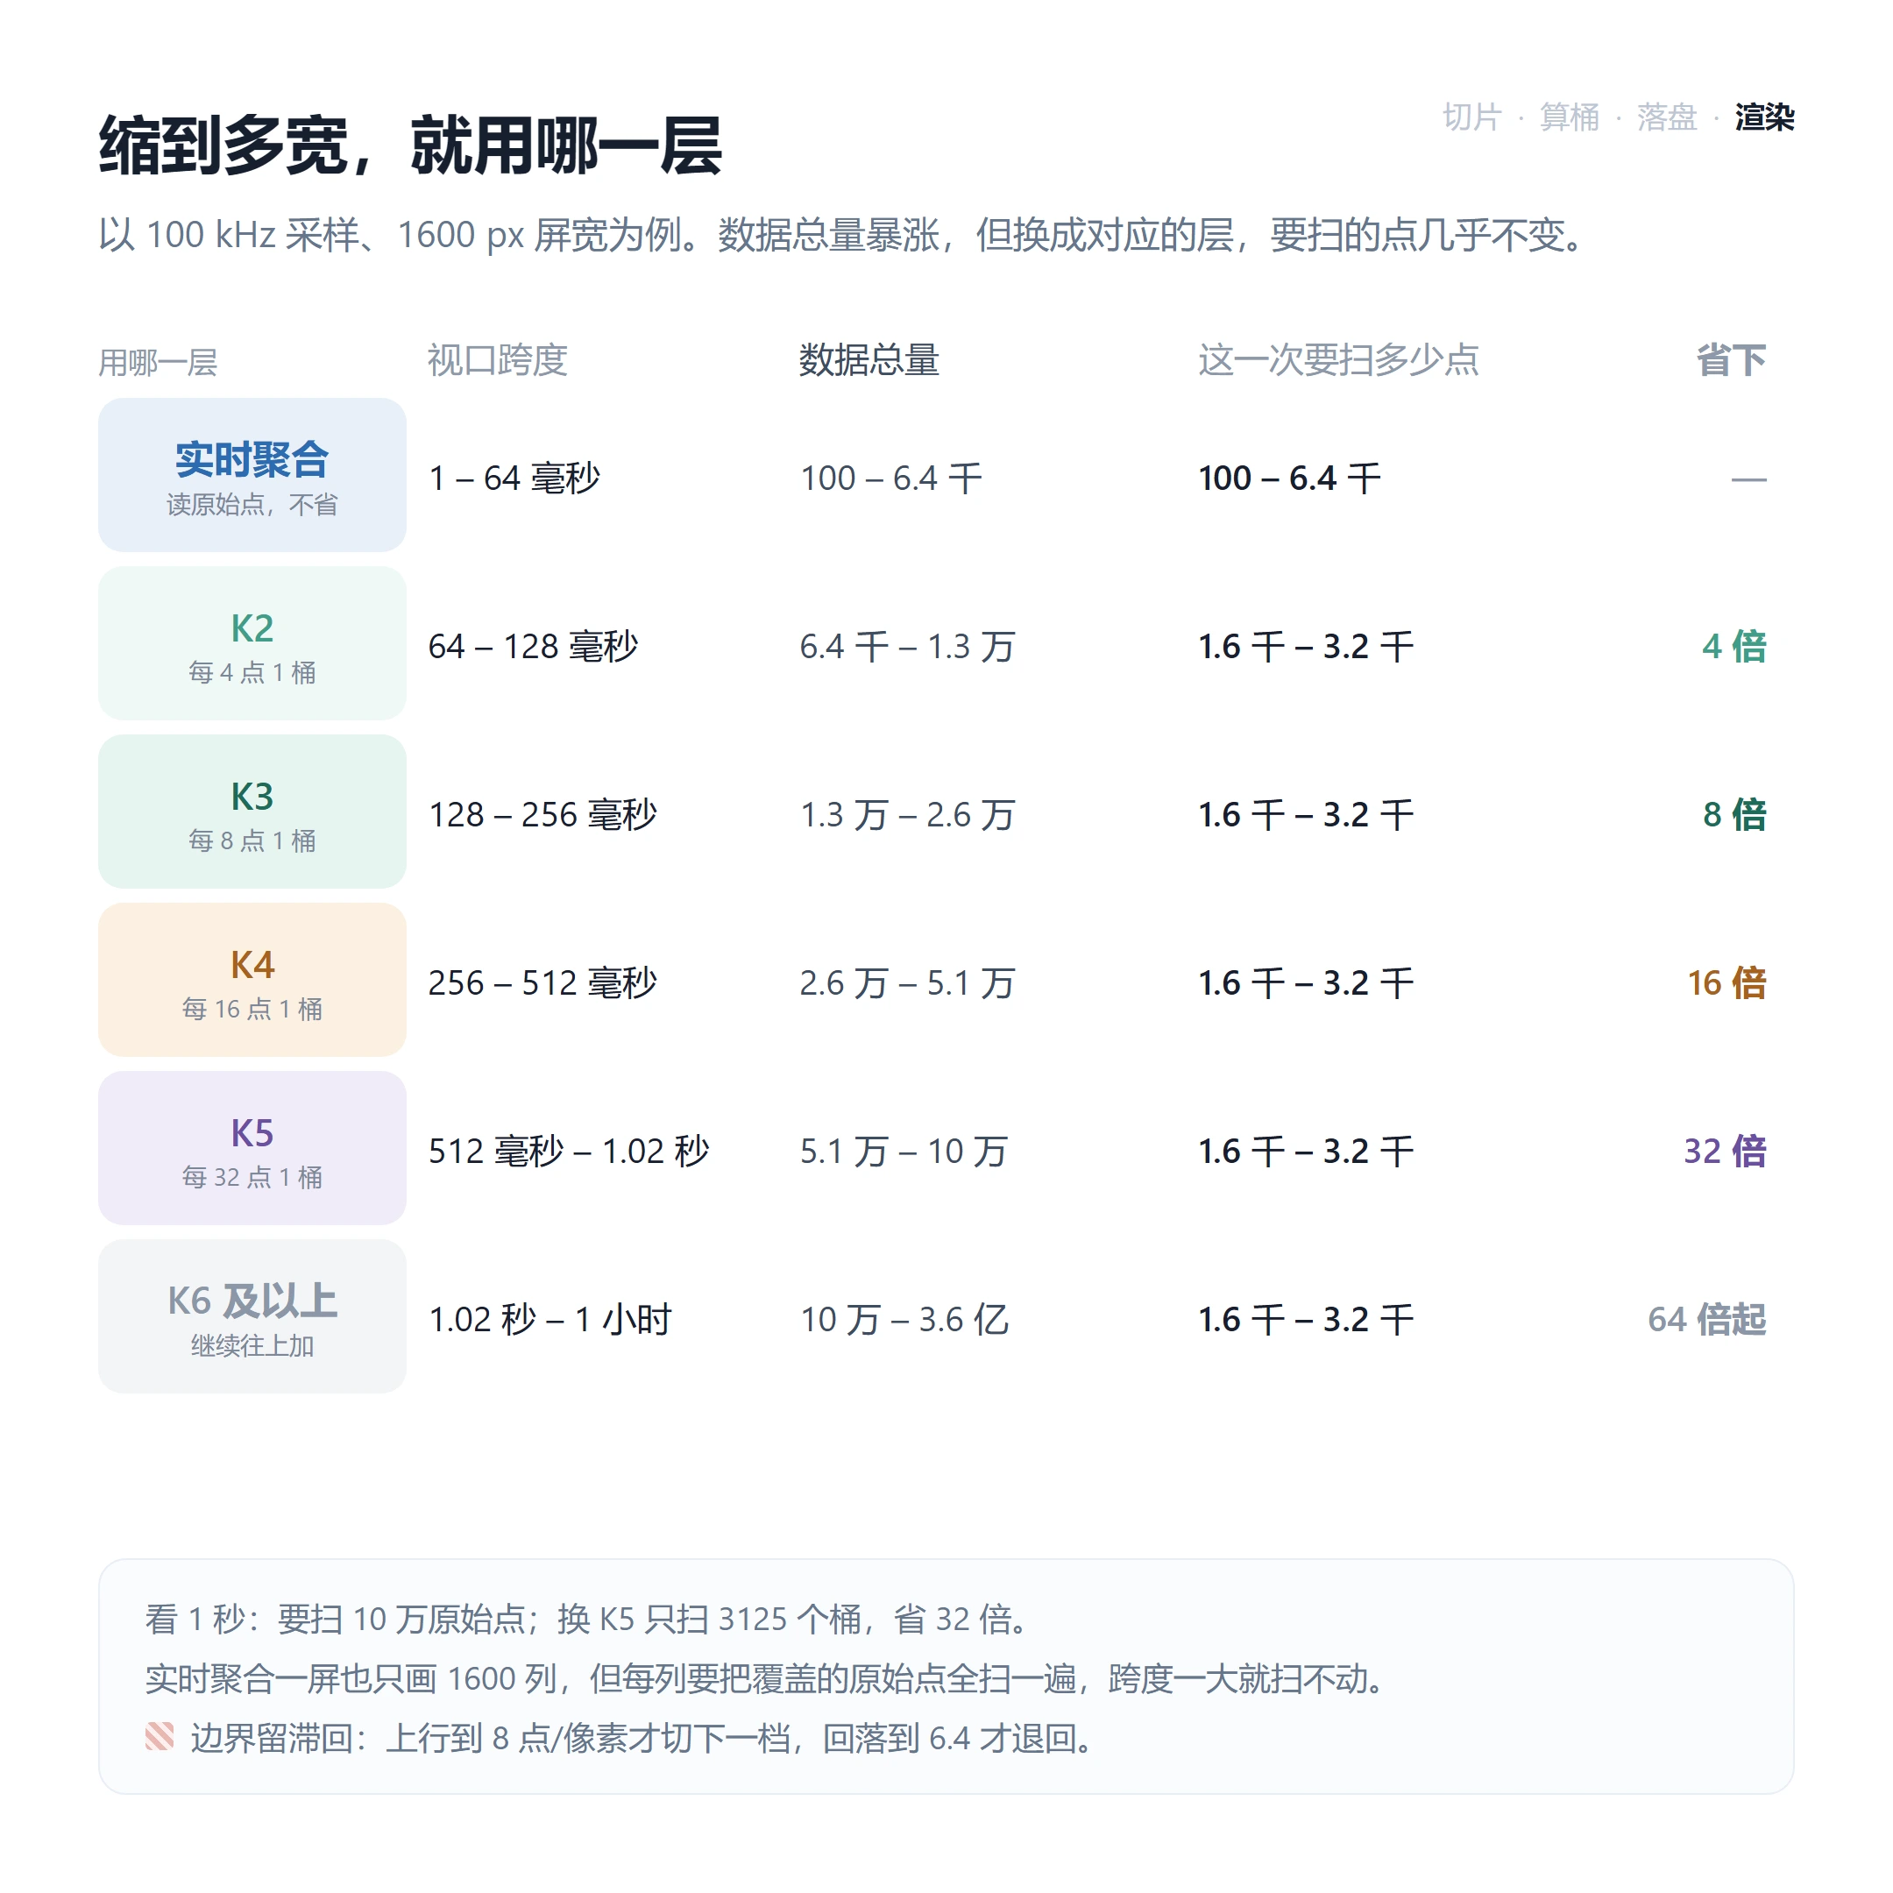Select the K5 layer card

point(252,1147)
